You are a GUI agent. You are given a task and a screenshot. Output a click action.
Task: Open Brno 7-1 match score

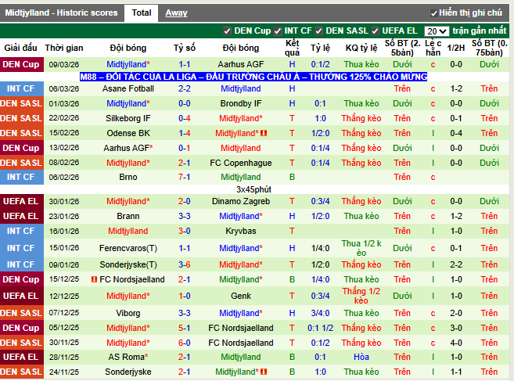point(184,177)
